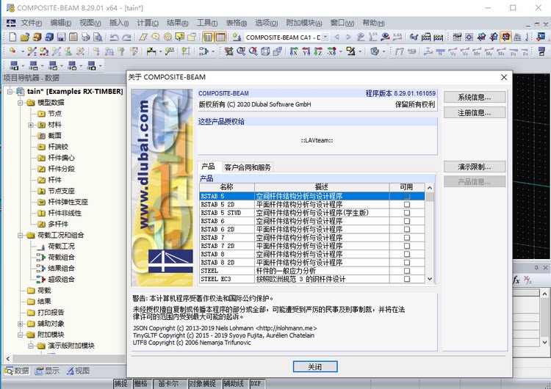
Task: Click the 描述 column header
Action: [x=322, y=187]
